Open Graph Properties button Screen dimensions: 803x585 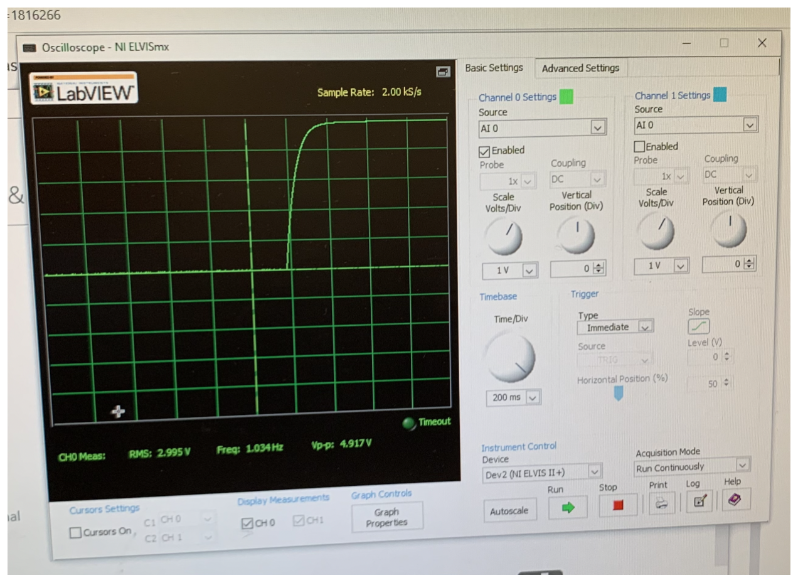tap(387, 518)
